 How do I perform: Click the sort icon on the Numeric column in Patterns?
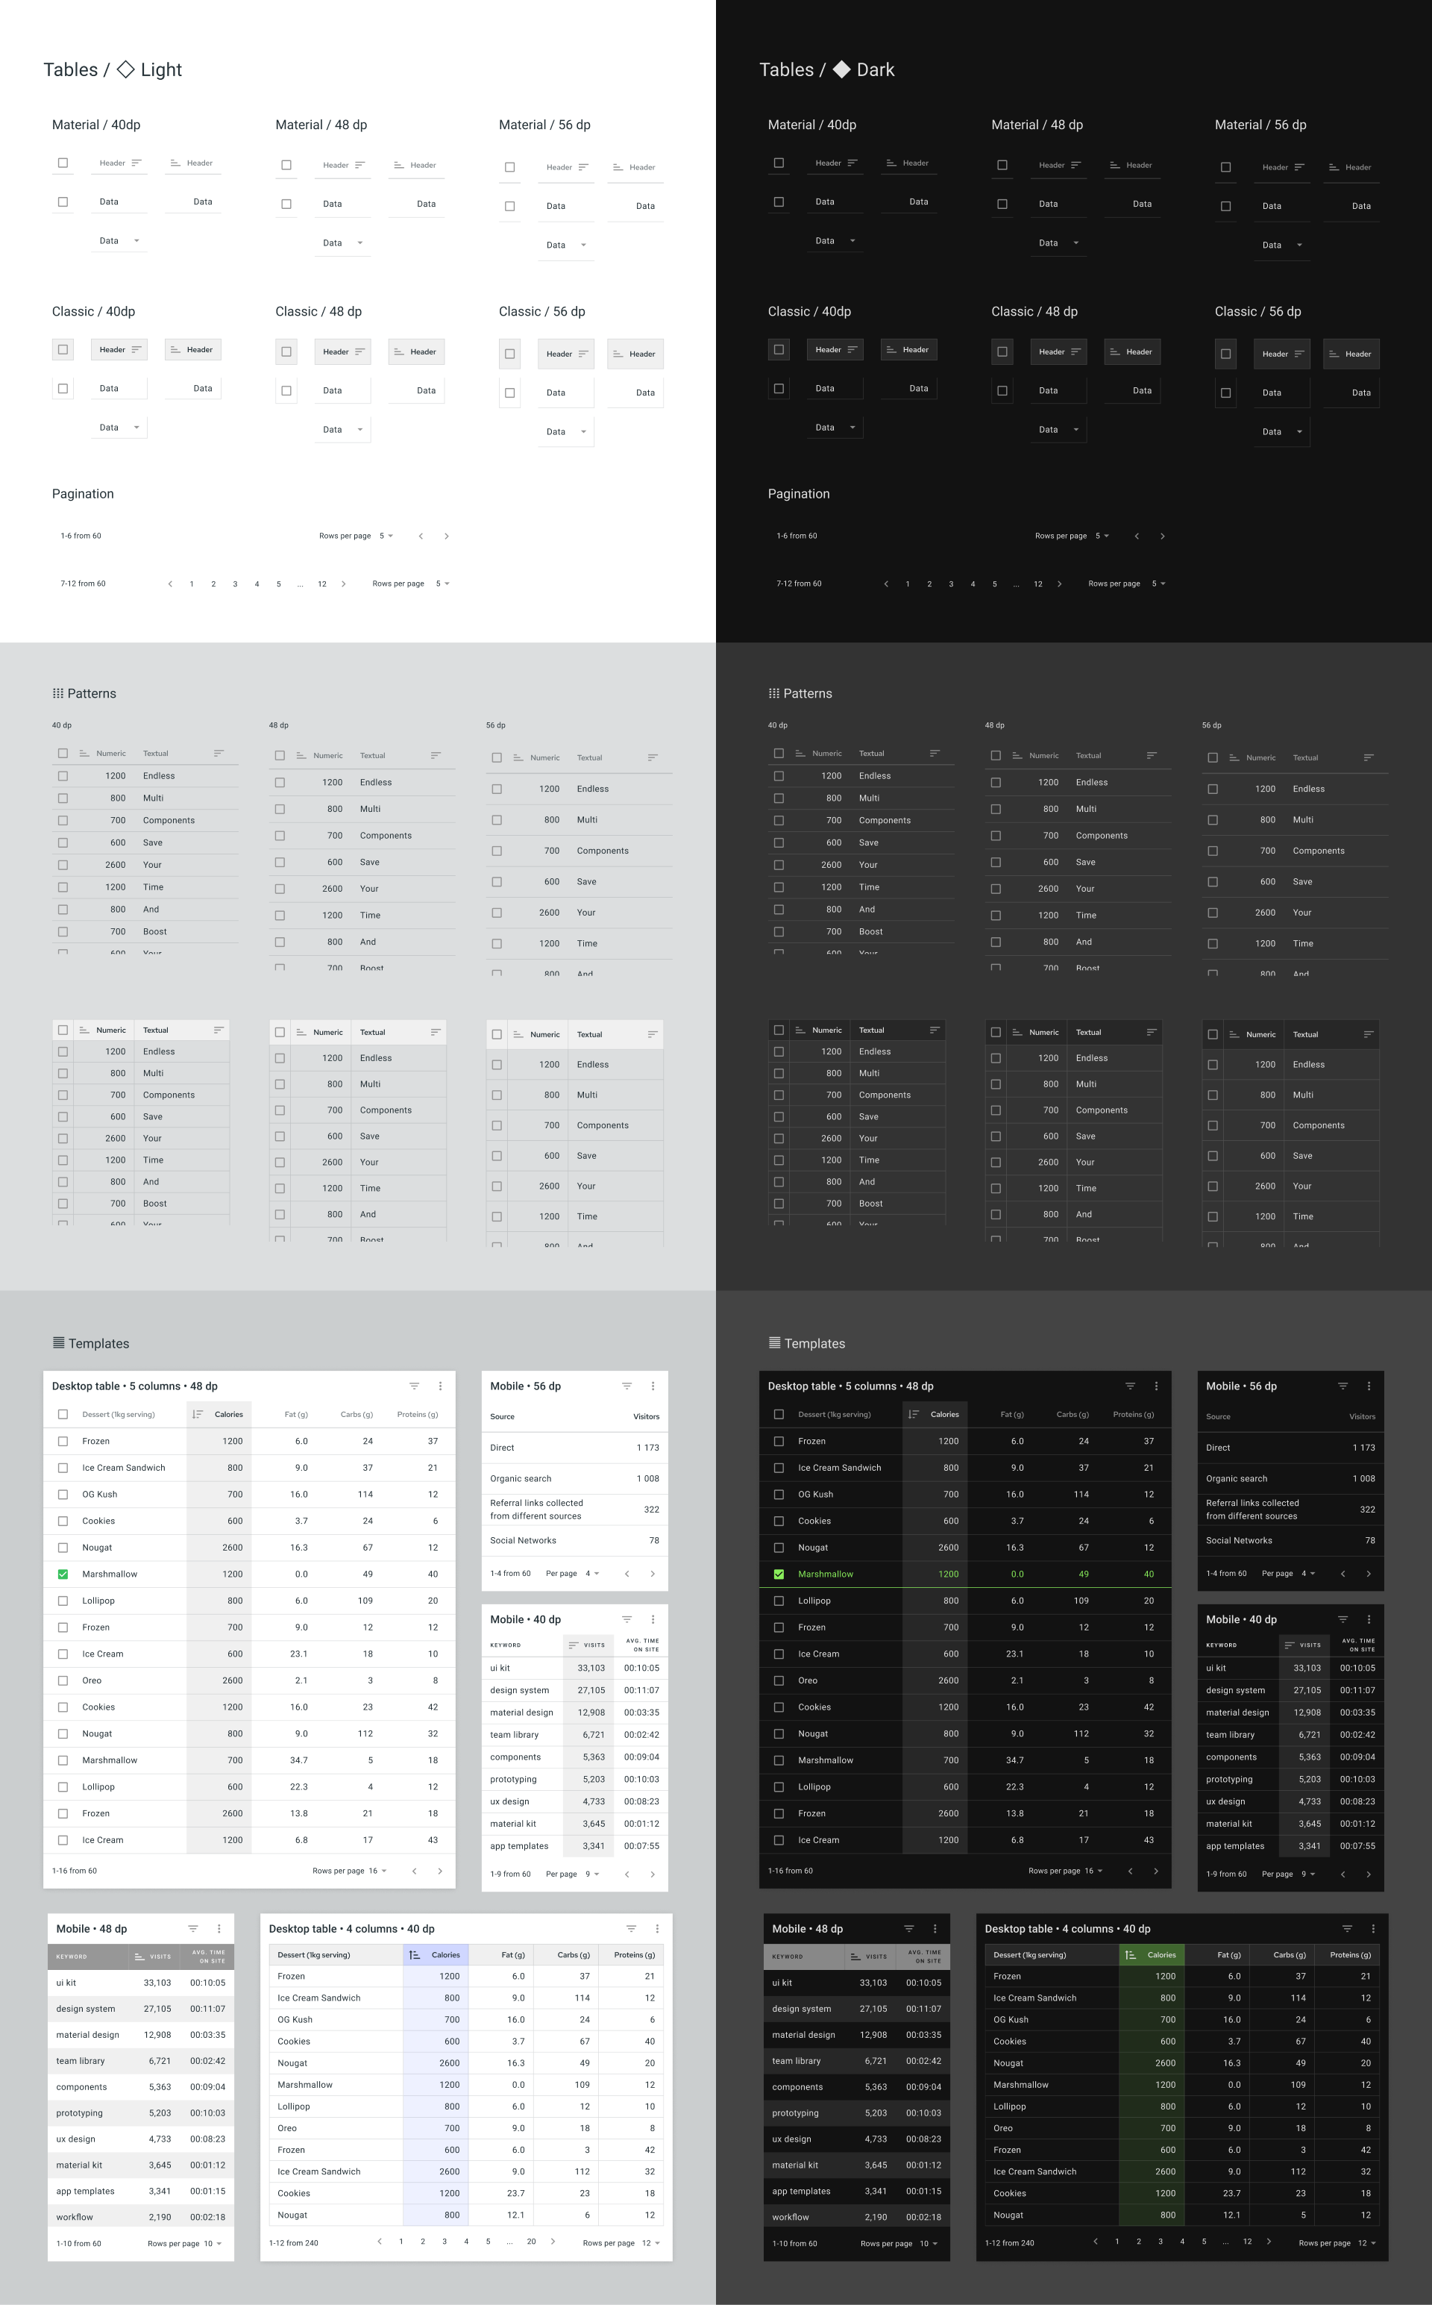click(x=84, y=753)
